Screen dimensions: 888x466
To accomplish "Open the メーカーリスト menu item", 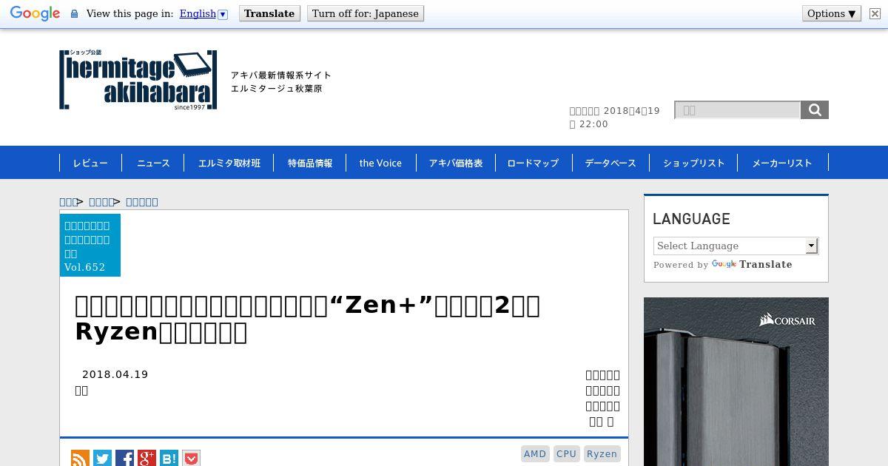I will (x=782, y=163).
